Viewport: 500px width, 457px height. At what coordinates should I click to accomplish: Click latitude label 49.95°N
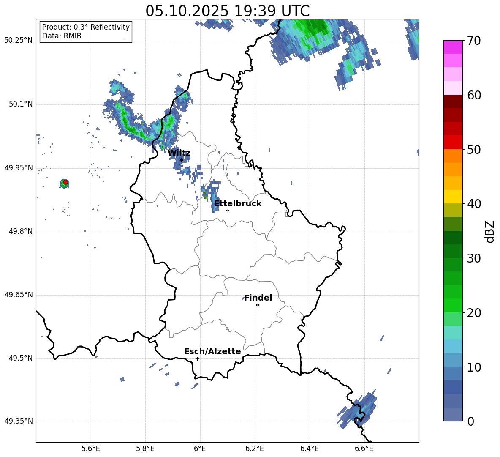[18, 167]
